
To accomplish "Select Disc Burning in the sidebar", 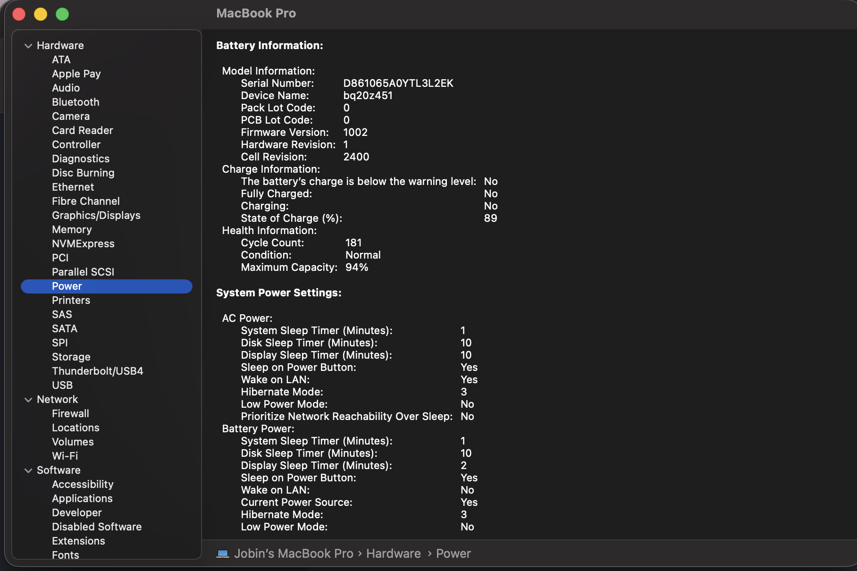I will [83, 173].
